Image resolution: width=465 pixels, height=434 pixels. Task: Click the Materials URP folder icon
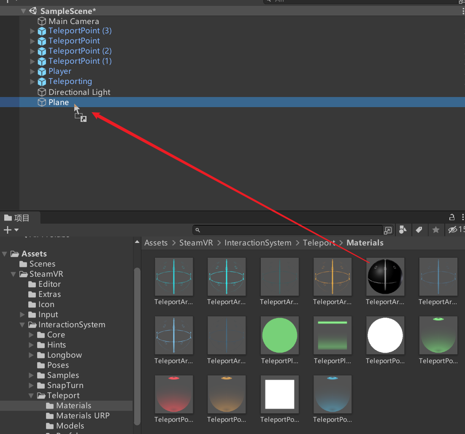click(x=50, y=416)
